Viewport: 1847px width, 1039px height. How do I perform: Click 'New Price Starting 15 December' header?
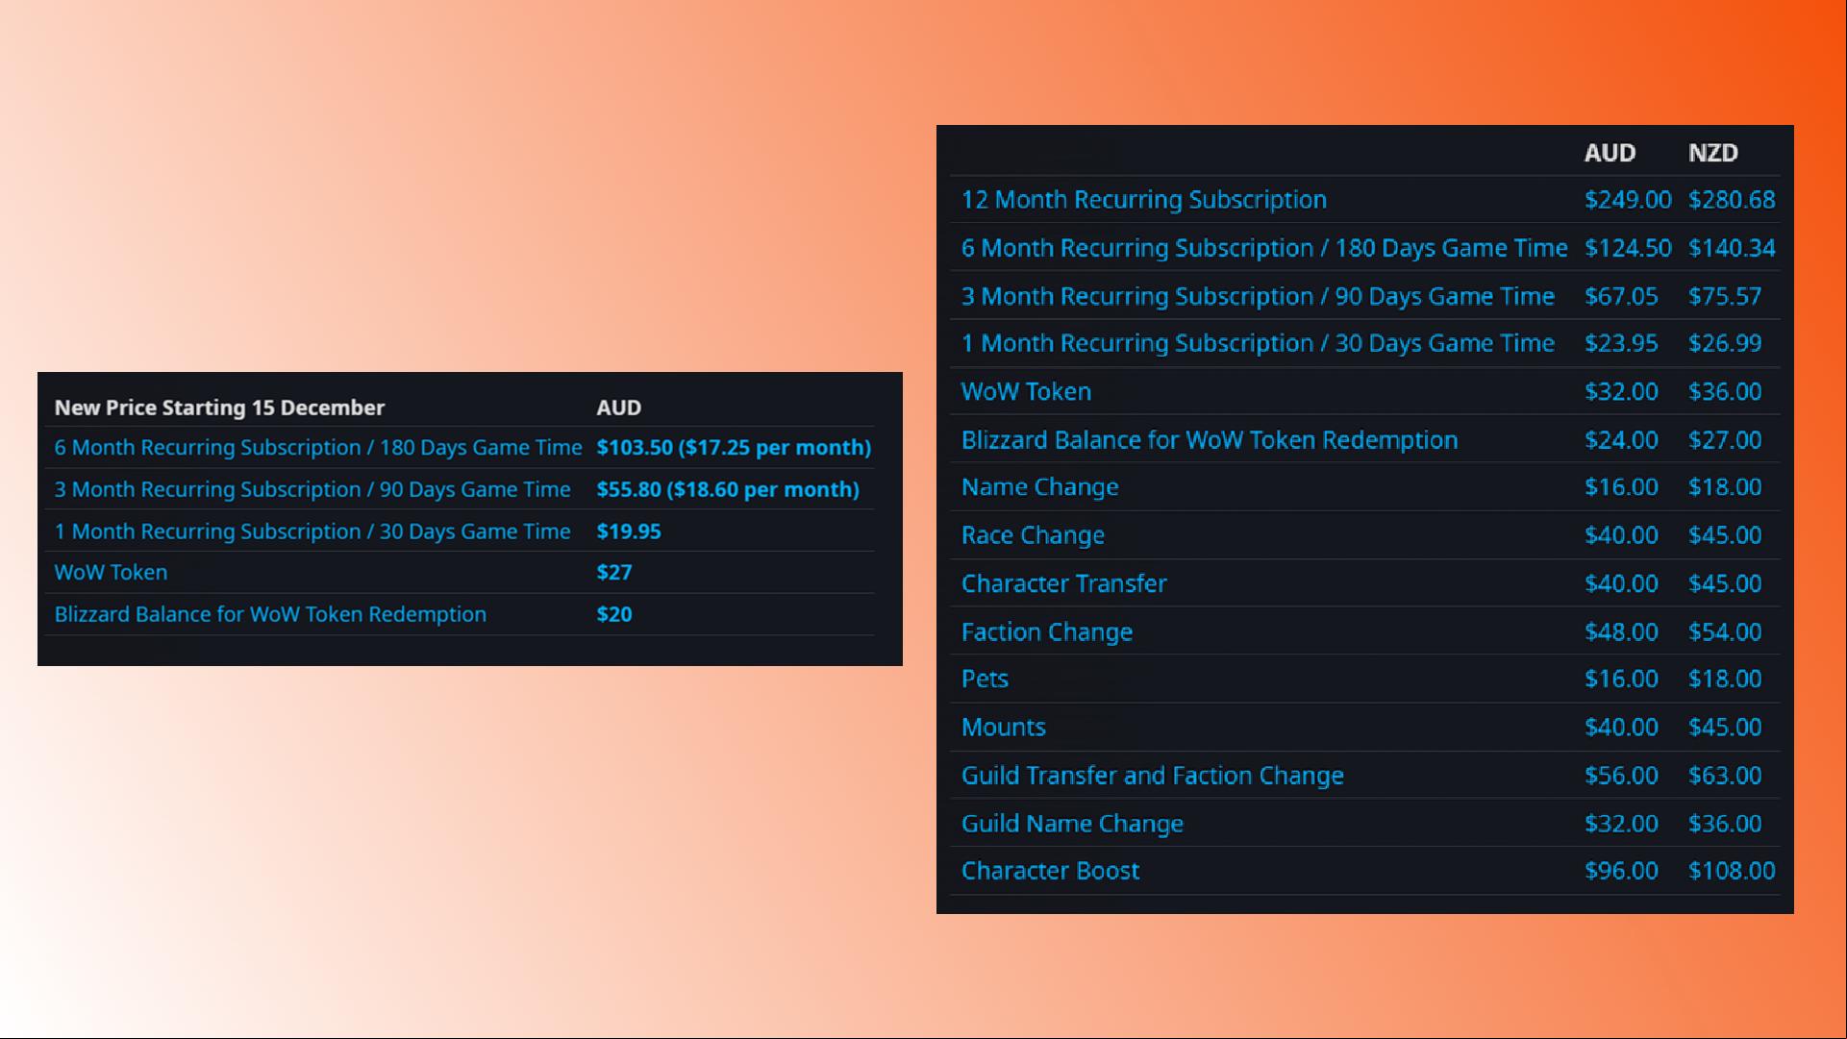tap(219, 408)
